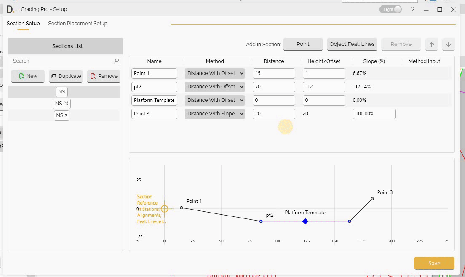Open the help question mark icon
465x277 pixels.
(412, 9)
